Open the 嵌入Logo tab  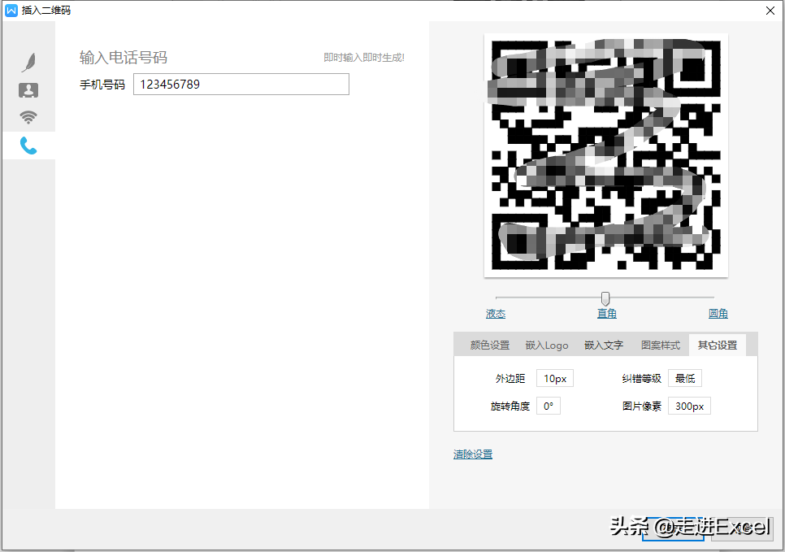tap(547, 346)
